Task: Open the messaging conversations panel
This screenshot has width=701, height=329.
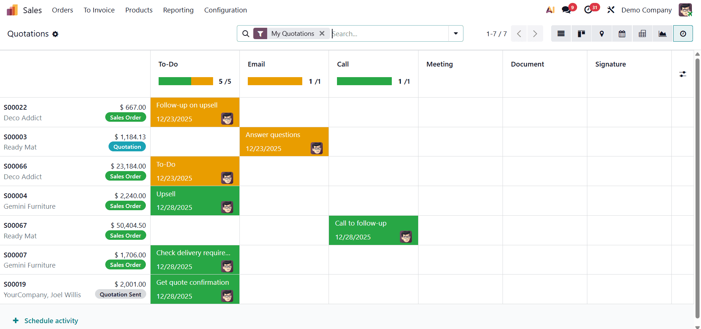Action: [x=567, y=9]
